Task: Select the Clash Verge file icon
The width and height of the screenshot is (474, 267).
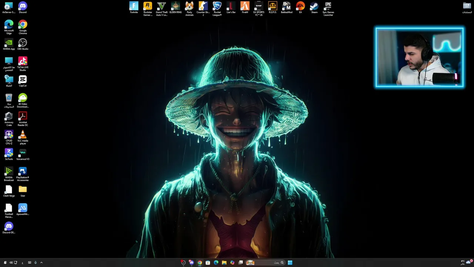Action: click(x=9, y=191)
